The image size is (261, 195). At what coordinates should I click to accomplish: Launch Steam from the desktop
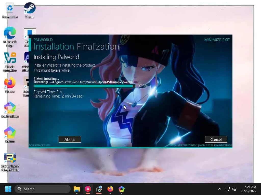(30, 10)
